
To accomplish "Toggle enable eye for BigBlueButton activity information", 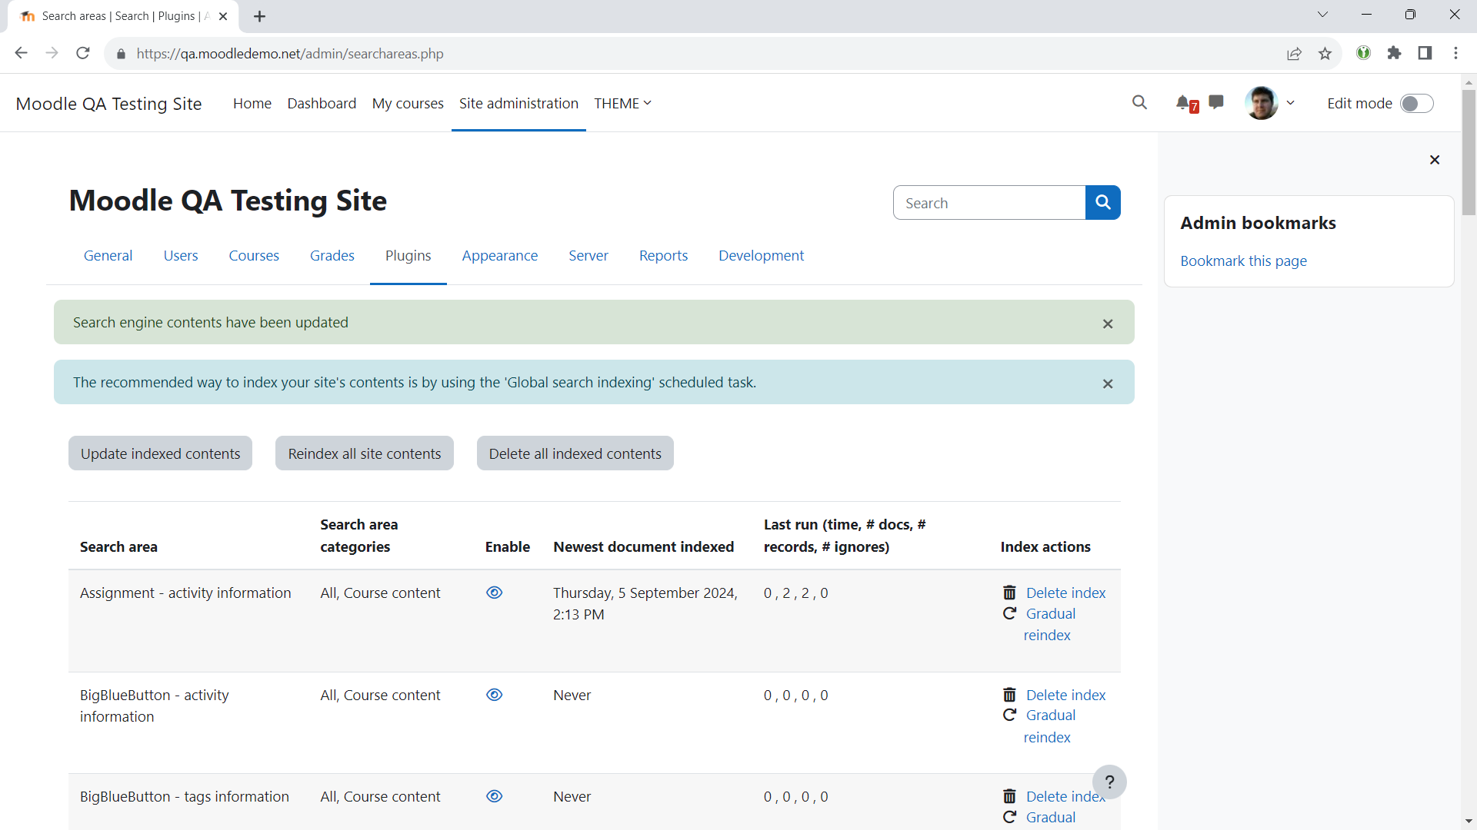I will [495, 695].
